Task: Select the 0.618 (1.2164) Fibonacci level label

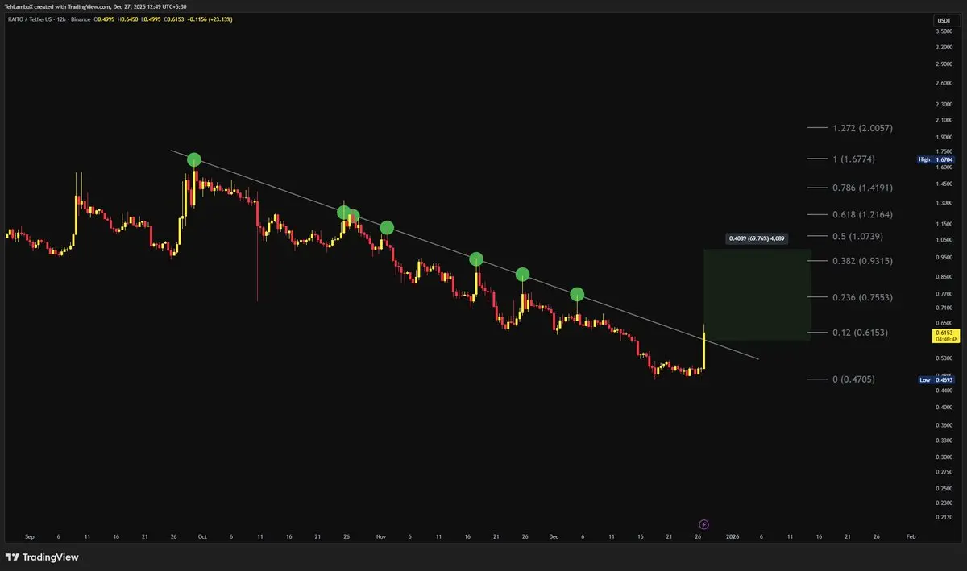Action: [863, 215]
